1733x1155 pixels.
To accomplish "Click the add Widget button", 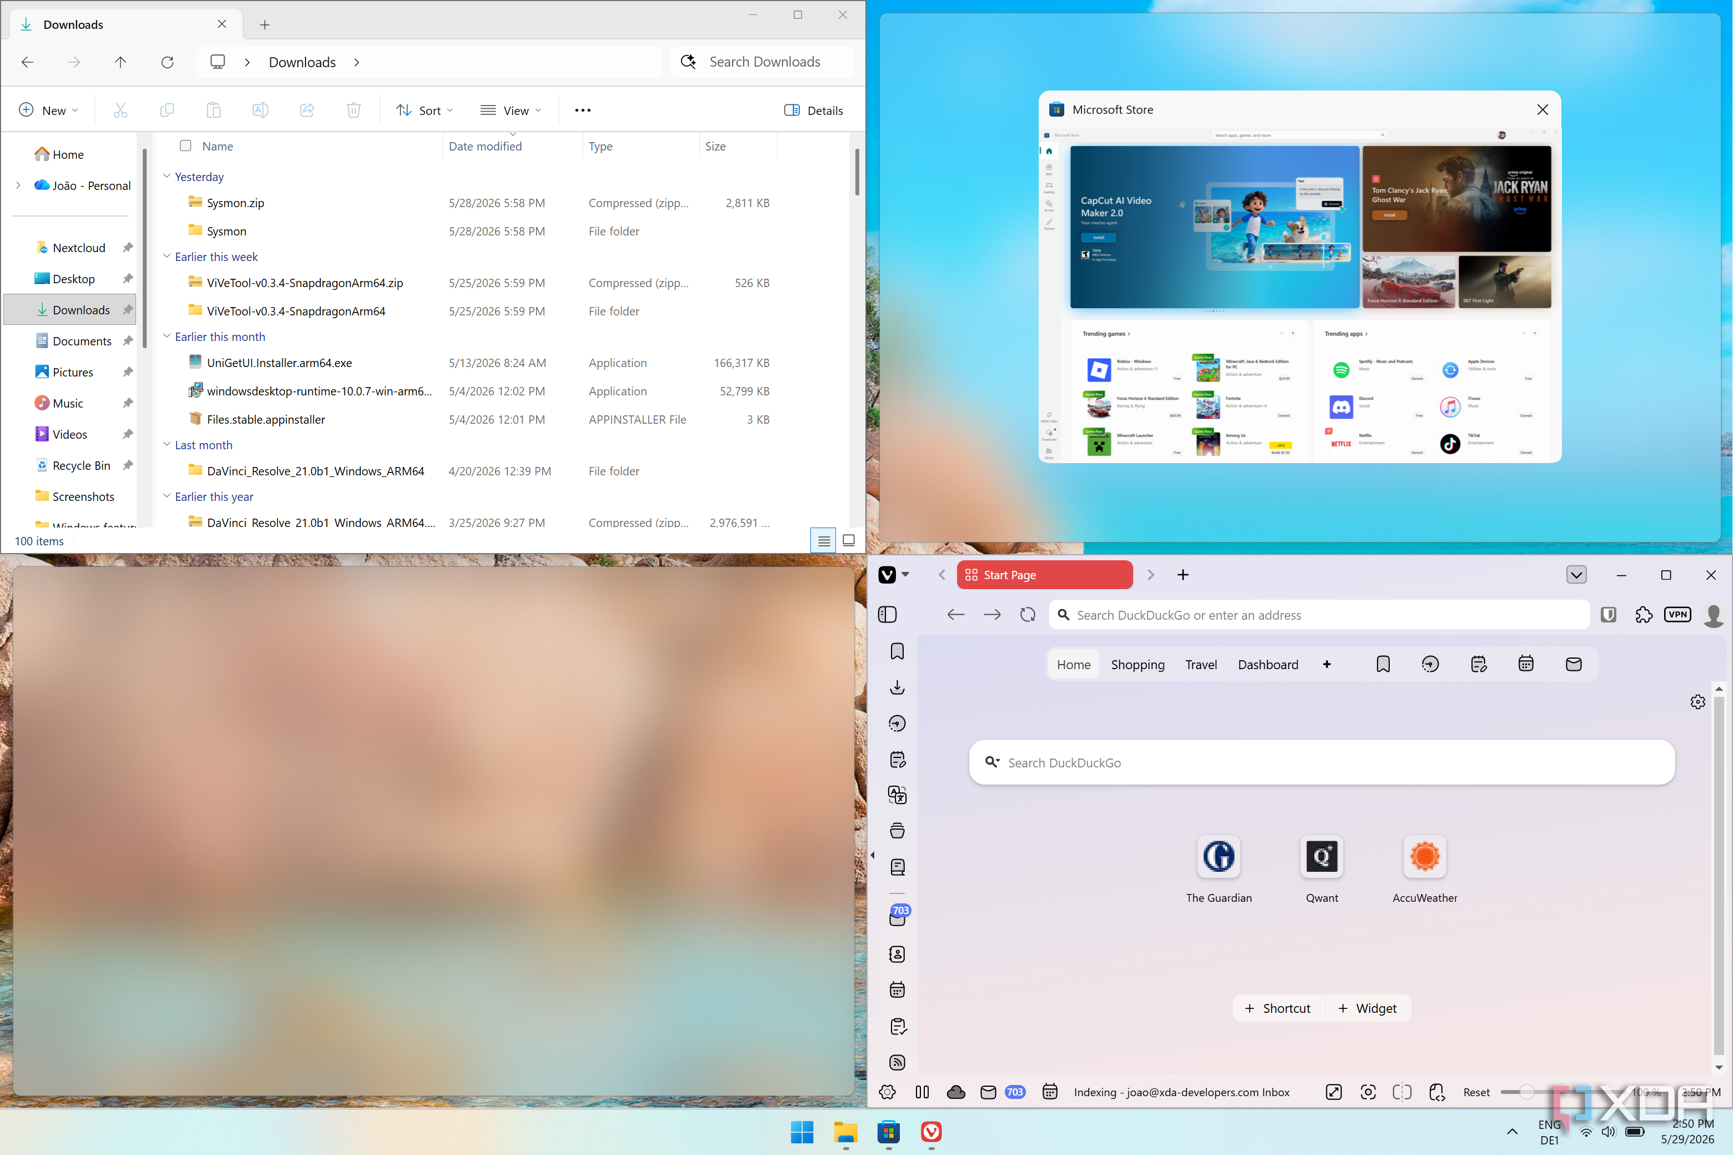I will 1368,1008.
